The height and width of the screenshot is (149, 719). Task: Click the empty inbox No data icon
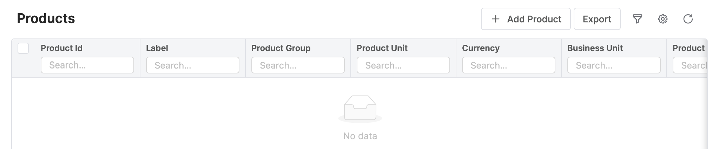(360, 109)
